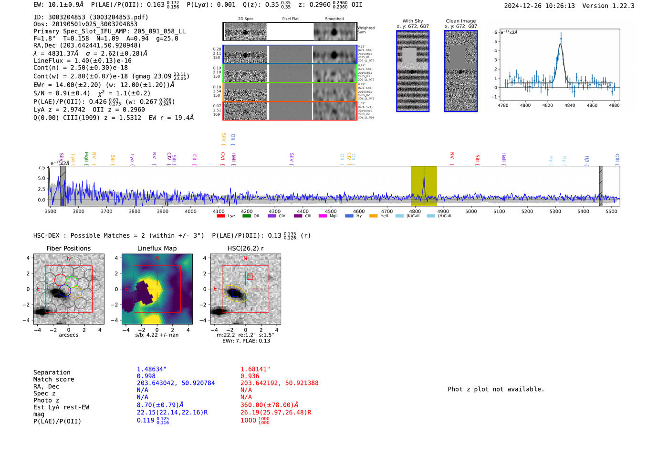Select the yellow highlighted emission line region
Viewport: 668px width, 454px height.
[424, 186]
